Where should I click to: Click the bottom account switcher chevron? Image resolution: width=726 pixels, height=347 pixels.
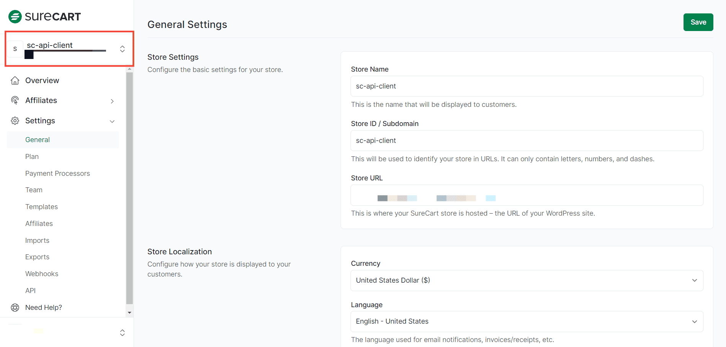122,332
